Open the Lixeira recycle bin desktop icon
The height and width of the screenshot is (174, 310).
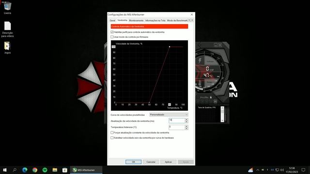point(7,8)
